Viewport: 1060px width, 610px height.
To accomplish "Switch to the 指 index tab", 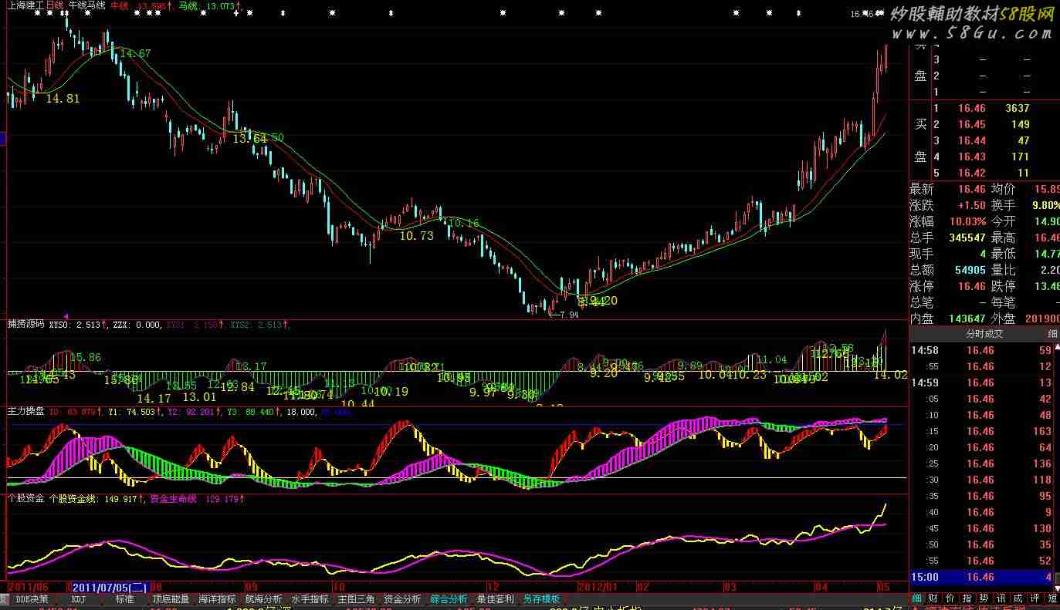I will coord(967,598).
